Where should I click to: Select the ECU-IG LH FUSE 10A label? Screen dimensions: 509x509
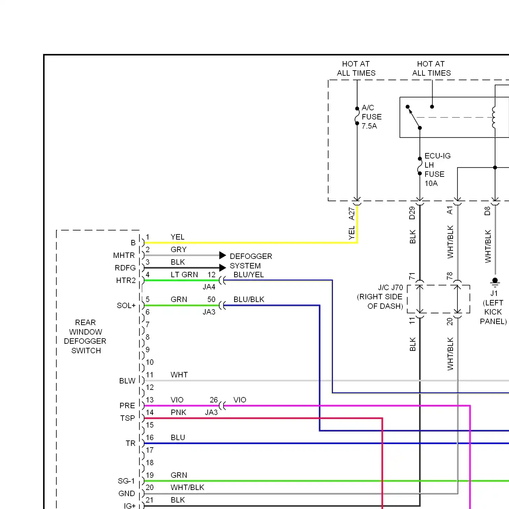click(437, 170)
